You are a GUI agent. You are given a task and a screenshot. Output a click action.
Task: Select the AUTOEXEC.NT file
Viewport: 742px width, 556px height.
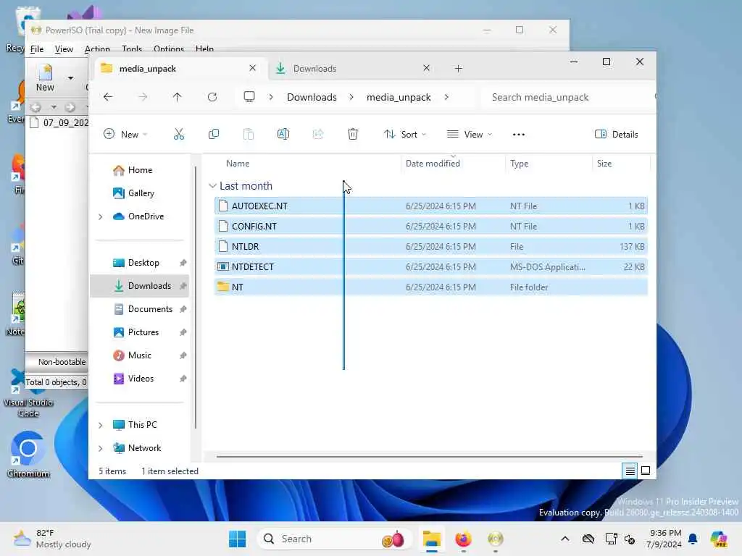click(430, 206)
